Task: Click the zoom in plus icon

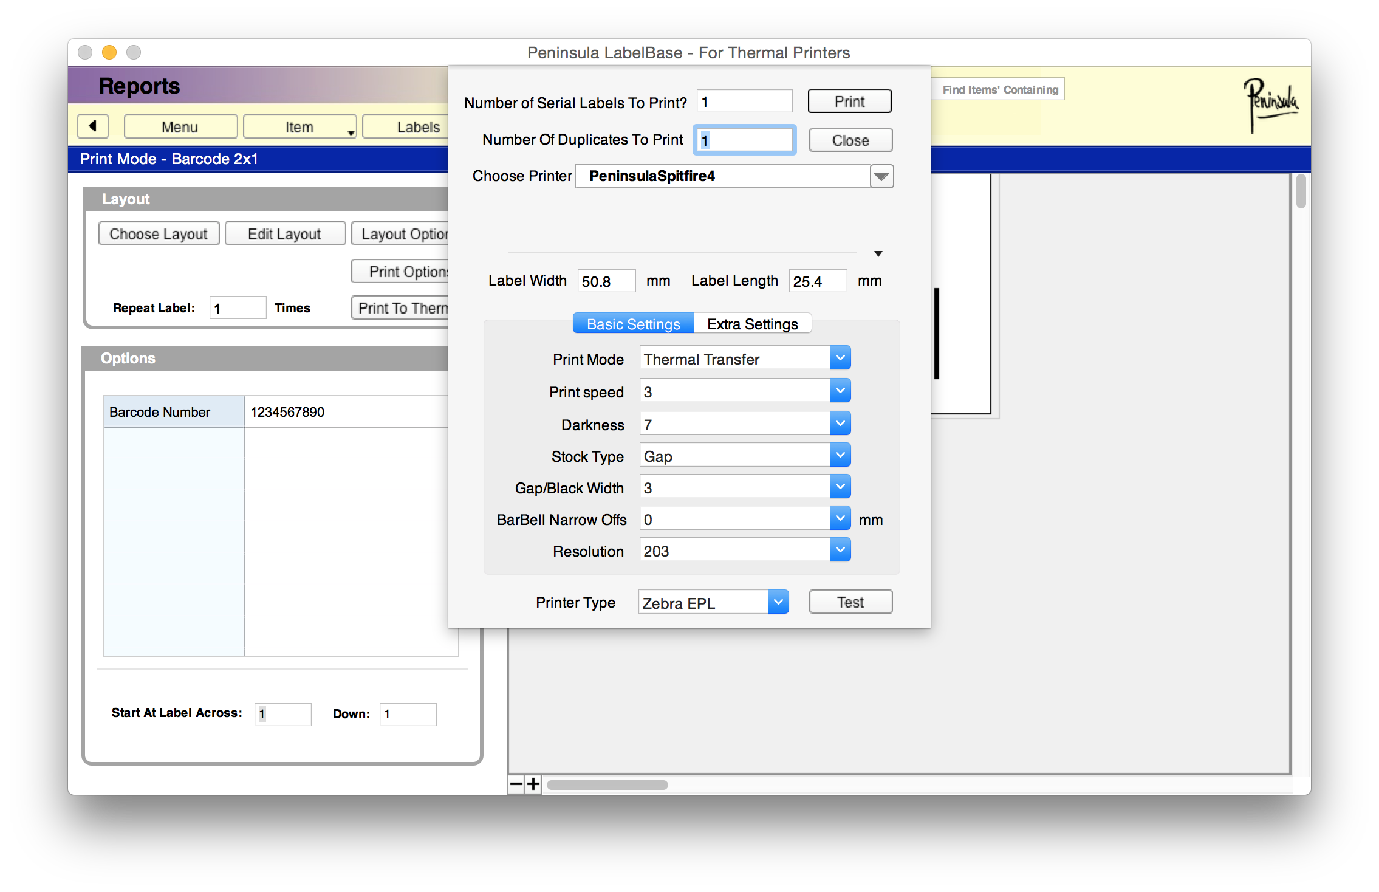Action: click(533, 784)
